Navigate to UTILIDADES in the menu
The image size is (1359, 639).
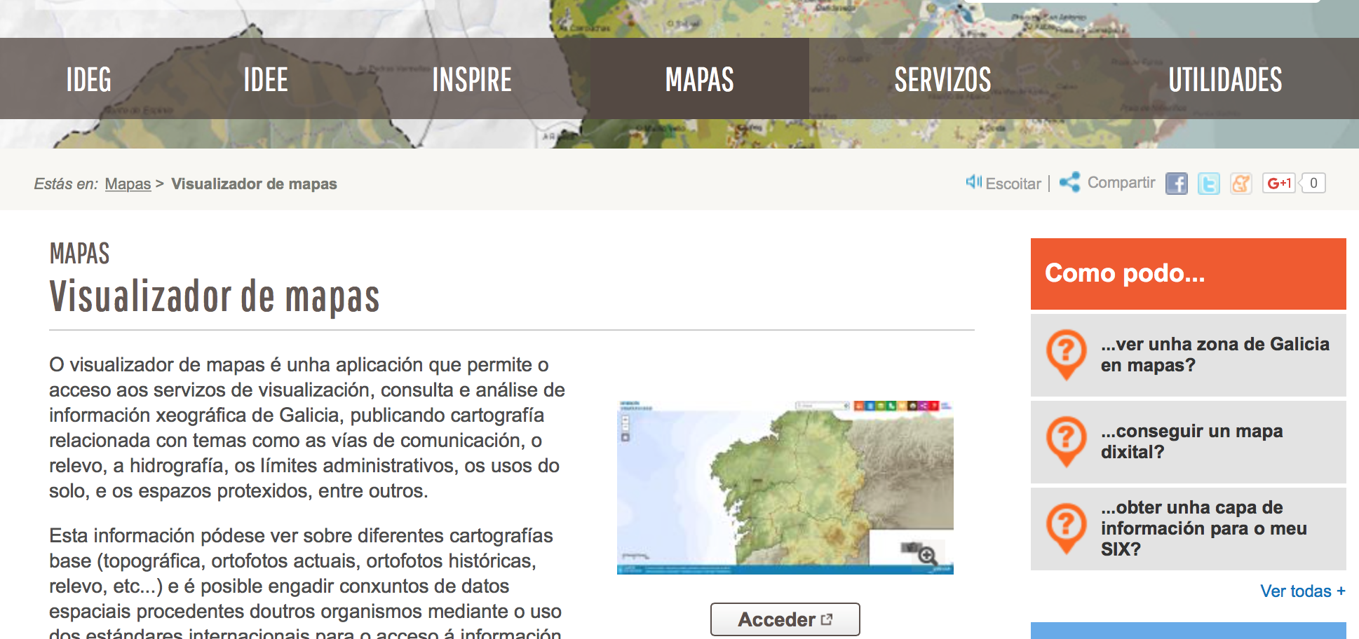coord(1224,79)
